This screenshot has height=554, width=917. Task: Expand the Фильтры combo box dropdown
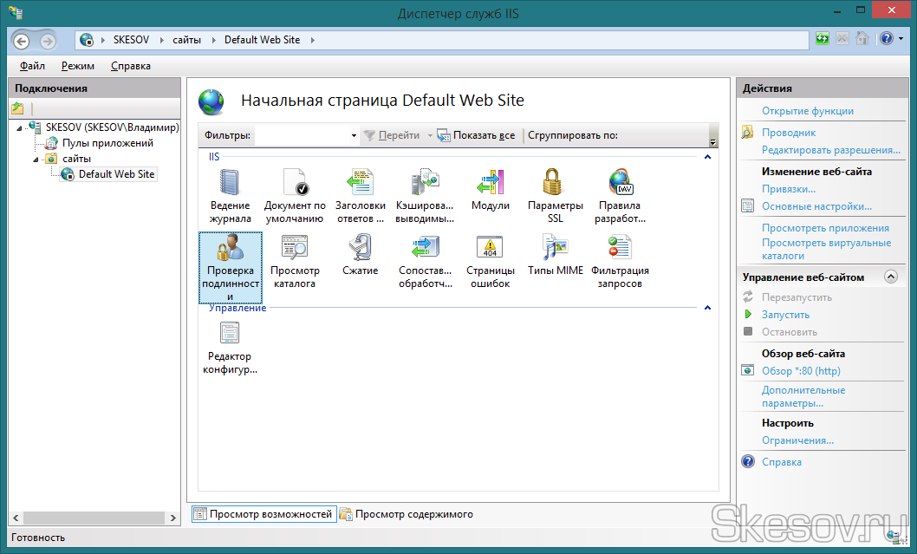coord(354,136)
